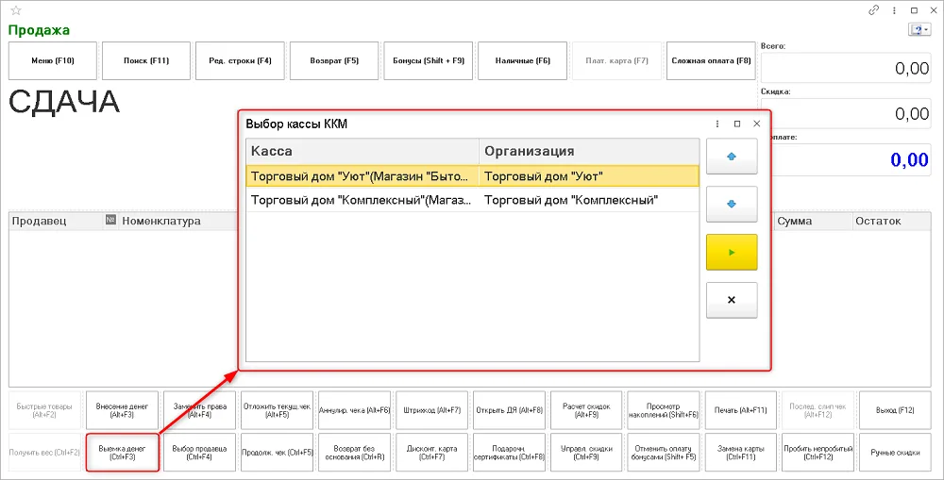The image size is (944, 480).
Task: Click Продолж. чек (Ctrl+F5)
Action: 277,453
